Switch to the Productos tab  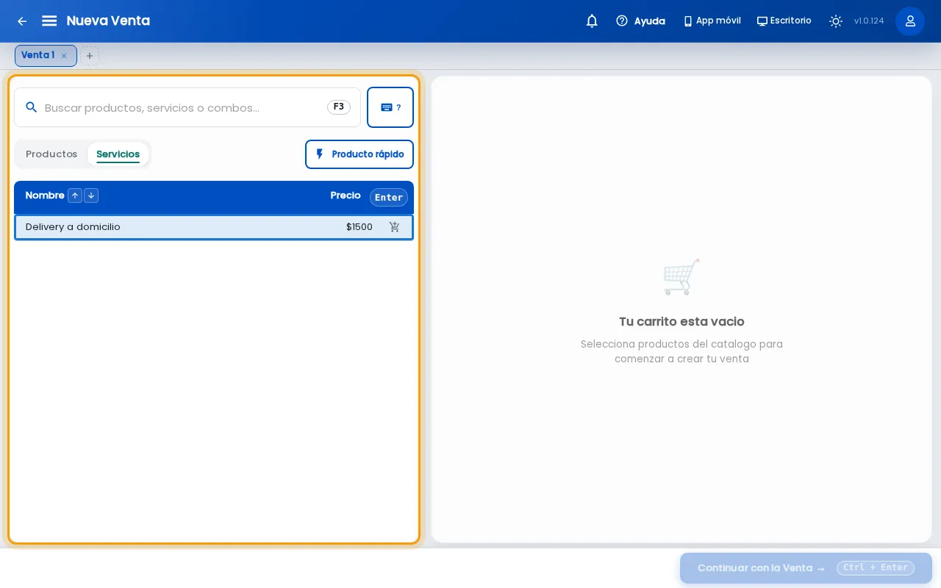(51, 154)
